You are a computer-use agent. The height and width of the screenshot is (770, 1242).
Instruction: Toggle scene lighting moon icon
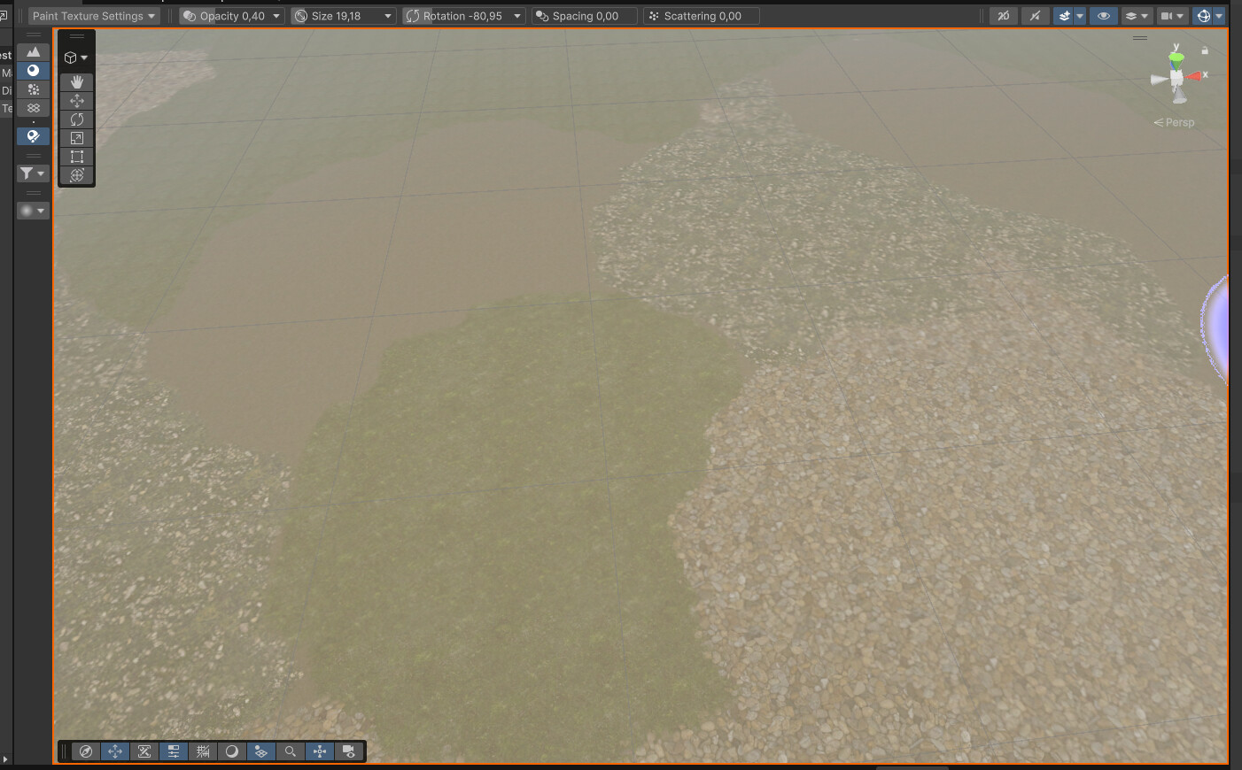click(232, 751)
